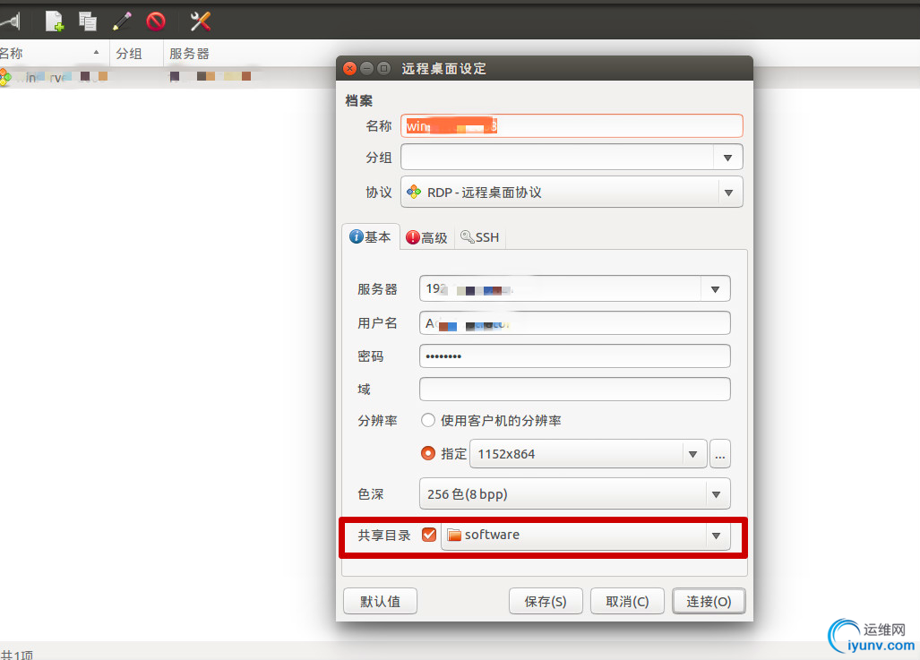Click the connect plug icon in toolbar

pos(11,21)
